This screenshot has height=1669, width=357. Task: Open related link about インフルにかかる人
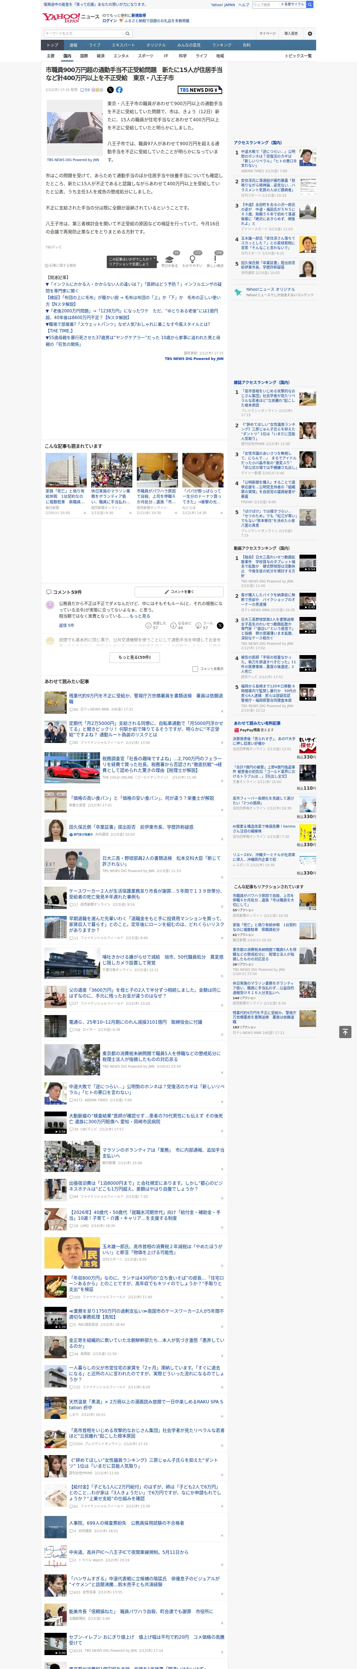[133, 287]
